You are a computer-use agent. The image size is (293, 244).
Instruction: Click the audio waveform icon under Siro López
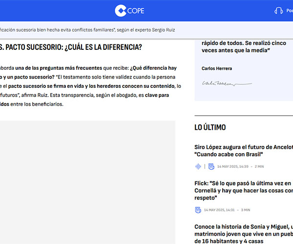[x=198, y=166]
